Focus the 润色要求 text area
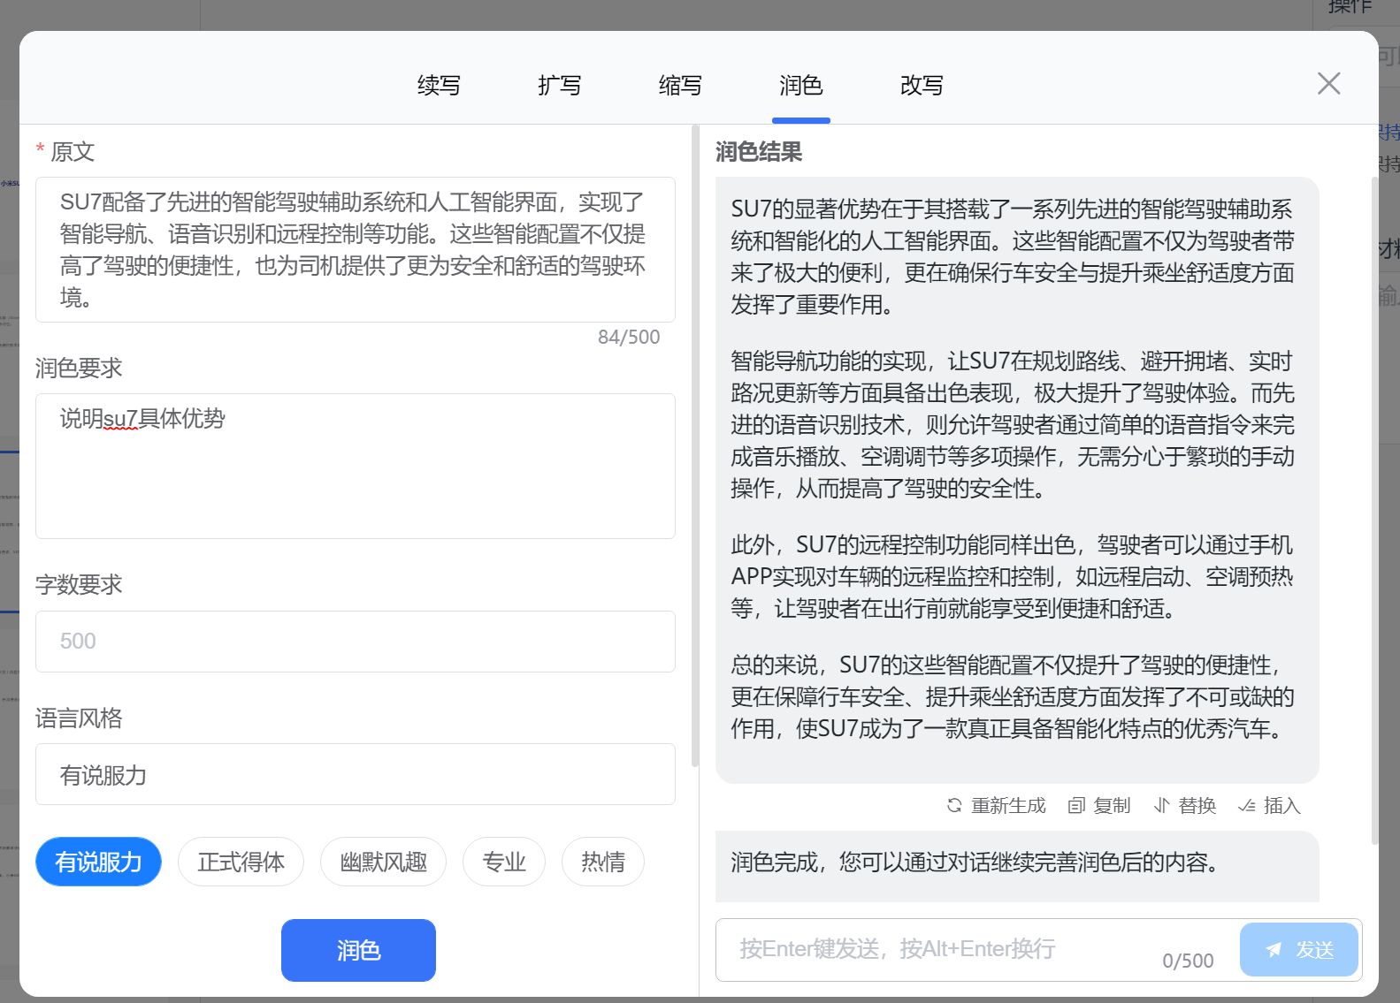Image resolution: width=1400 pixels, height=1003 pixels. coord(356,466)
